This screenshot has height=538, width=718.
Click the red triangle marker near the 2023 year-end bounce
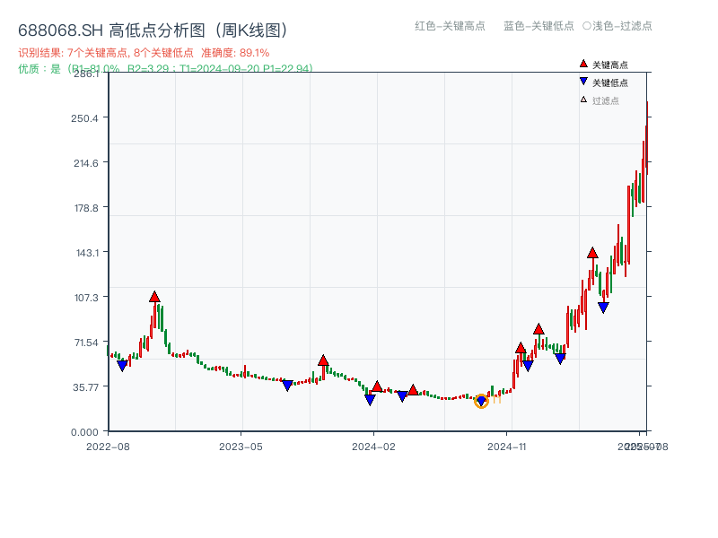323,360
